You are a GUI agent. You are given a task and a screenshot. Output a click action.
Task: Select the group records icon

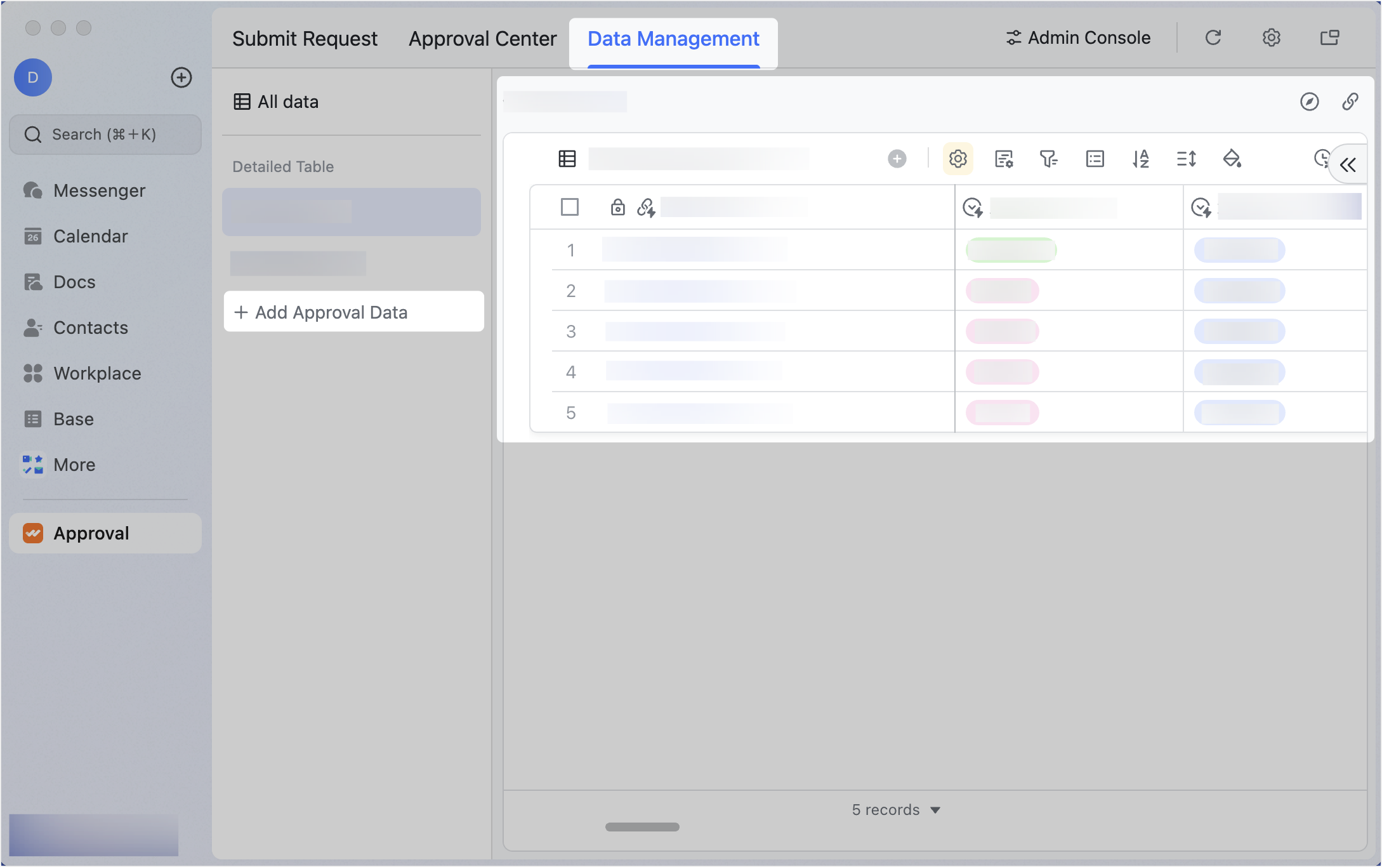click(x=1095, y=159)
